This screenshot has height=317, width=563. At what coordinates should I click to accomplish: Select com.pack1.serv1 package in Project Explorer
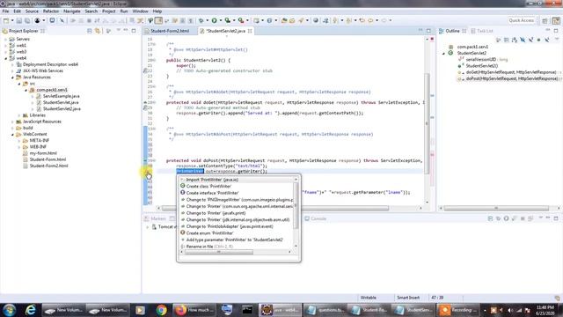click(52, 90)
